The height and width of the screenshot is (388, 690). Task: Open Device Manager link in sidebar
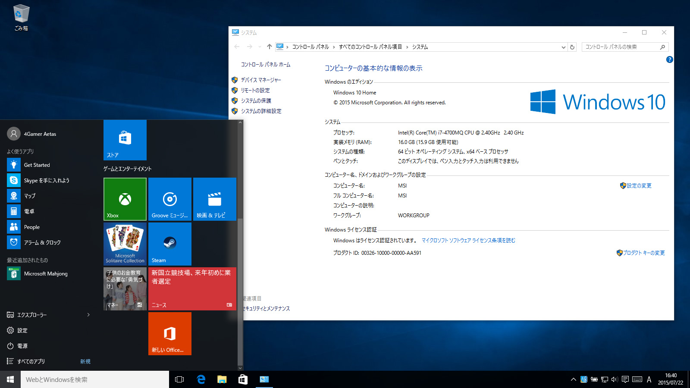point(260,80)
